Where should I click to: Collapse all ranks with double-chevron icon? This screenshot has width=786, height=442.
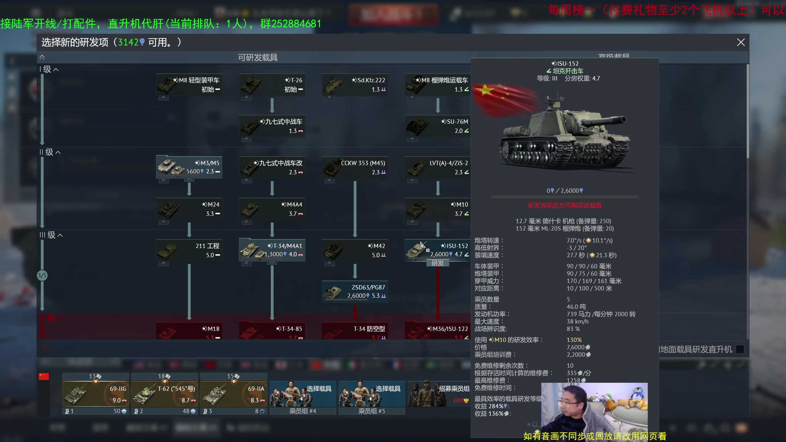pyautogui.click(x=42, y=57)
